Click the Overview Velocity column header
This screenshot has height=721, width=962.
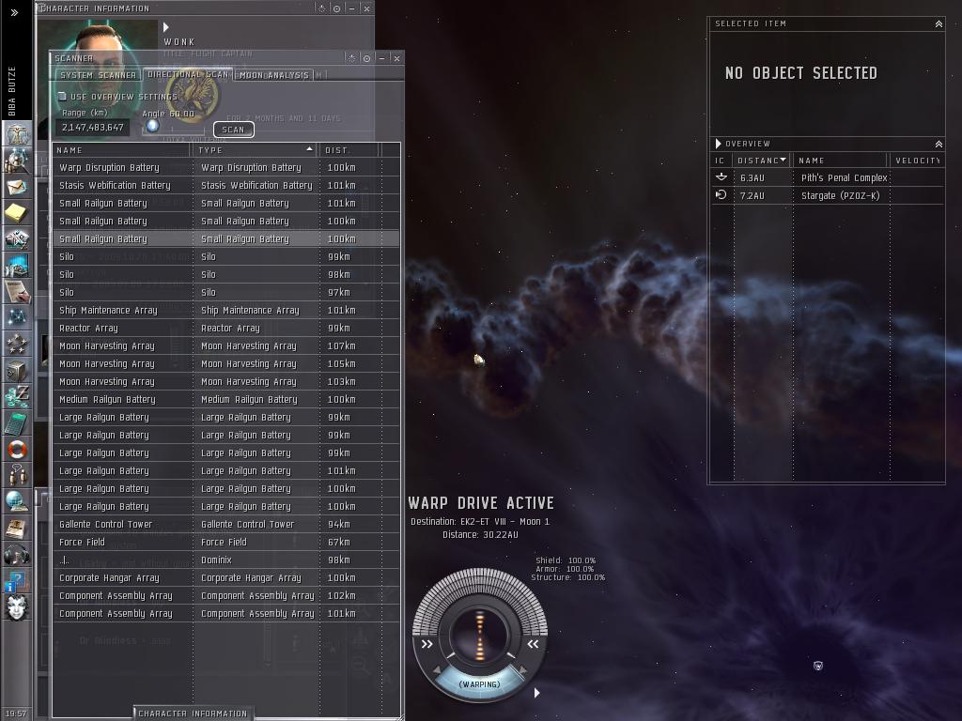coord(917,160)
